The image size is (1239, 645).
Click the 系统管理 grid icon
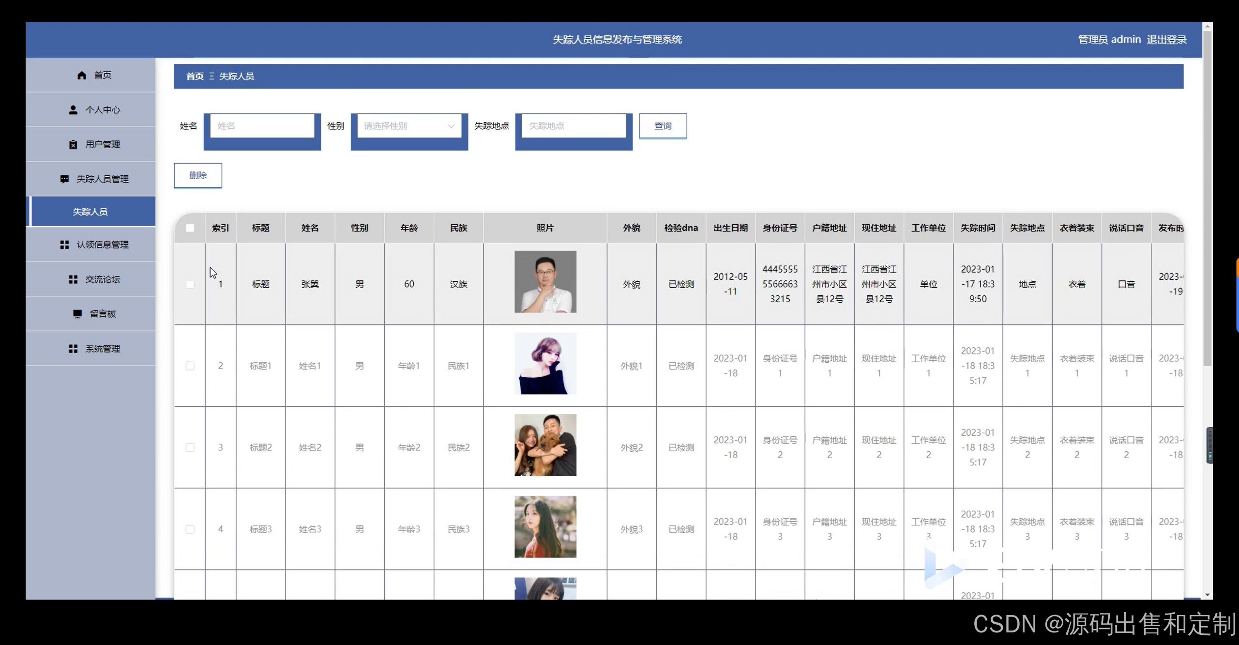tap(73, 349)
